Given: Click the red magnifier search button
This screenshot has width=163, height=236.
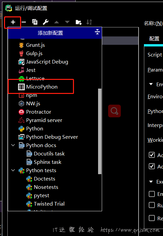Looking at the screenshot, I should pos(114,111).
